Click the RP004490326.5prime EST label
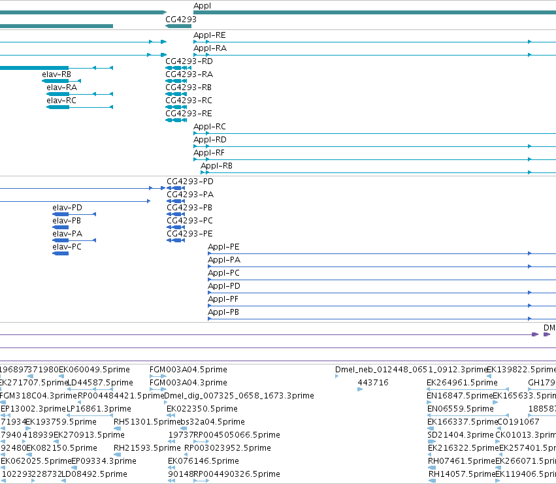 237,475
